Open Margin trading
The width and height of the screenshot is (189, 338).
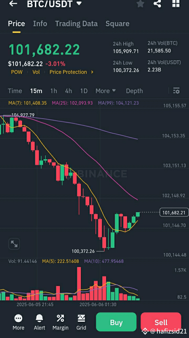coord(60,322)
